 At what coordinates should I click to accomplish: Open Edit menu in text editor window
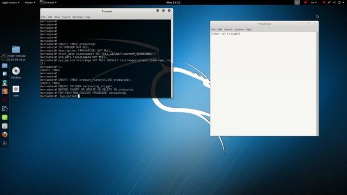coord(220,29)
